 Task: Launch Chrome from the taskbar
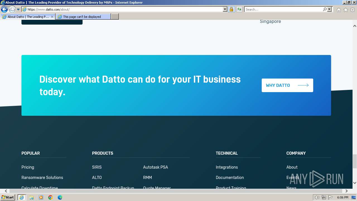point(50,197)
